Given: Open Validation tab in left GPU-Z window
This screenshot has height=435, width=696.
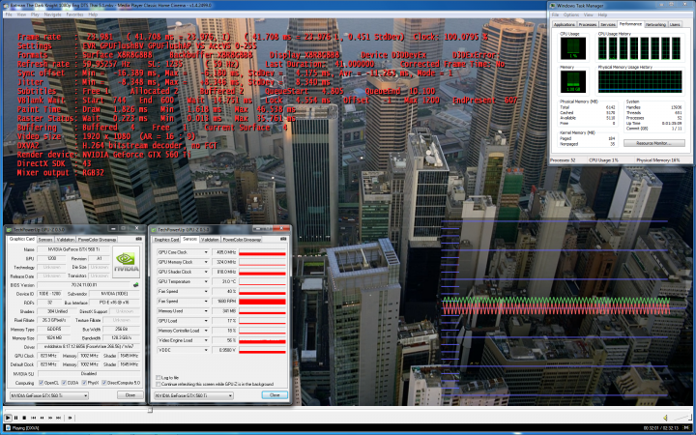Looking at the screenshot, I should [x=66, y=240].
